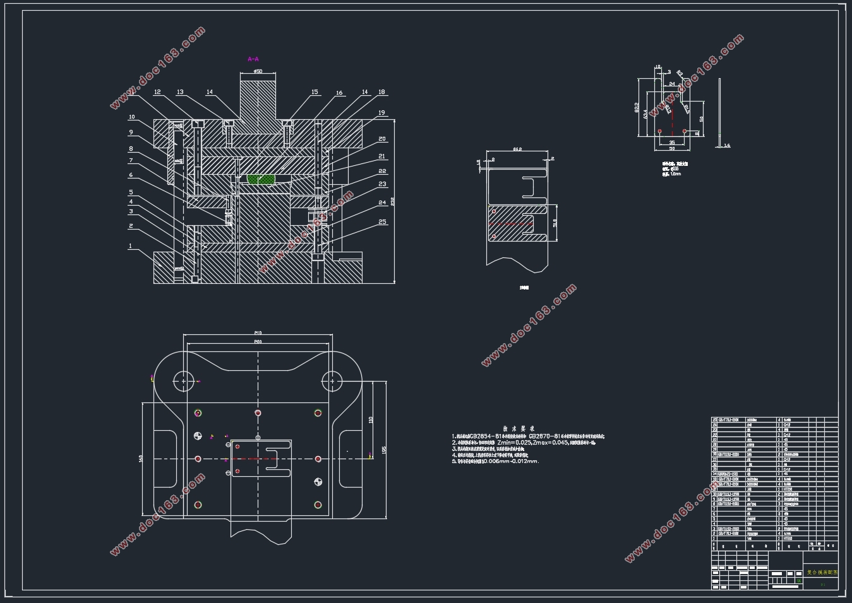This screenshot has width=852, height=603.
Task: Select the 1.6 thickness dimension
Action: pos(726,146)
